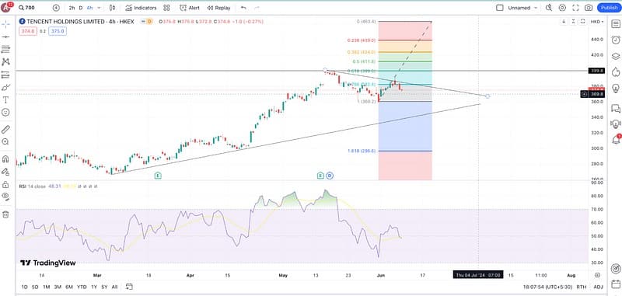Click the Publish button
The height and width of the screenshot is (296, 622).
tap(610, 8)
